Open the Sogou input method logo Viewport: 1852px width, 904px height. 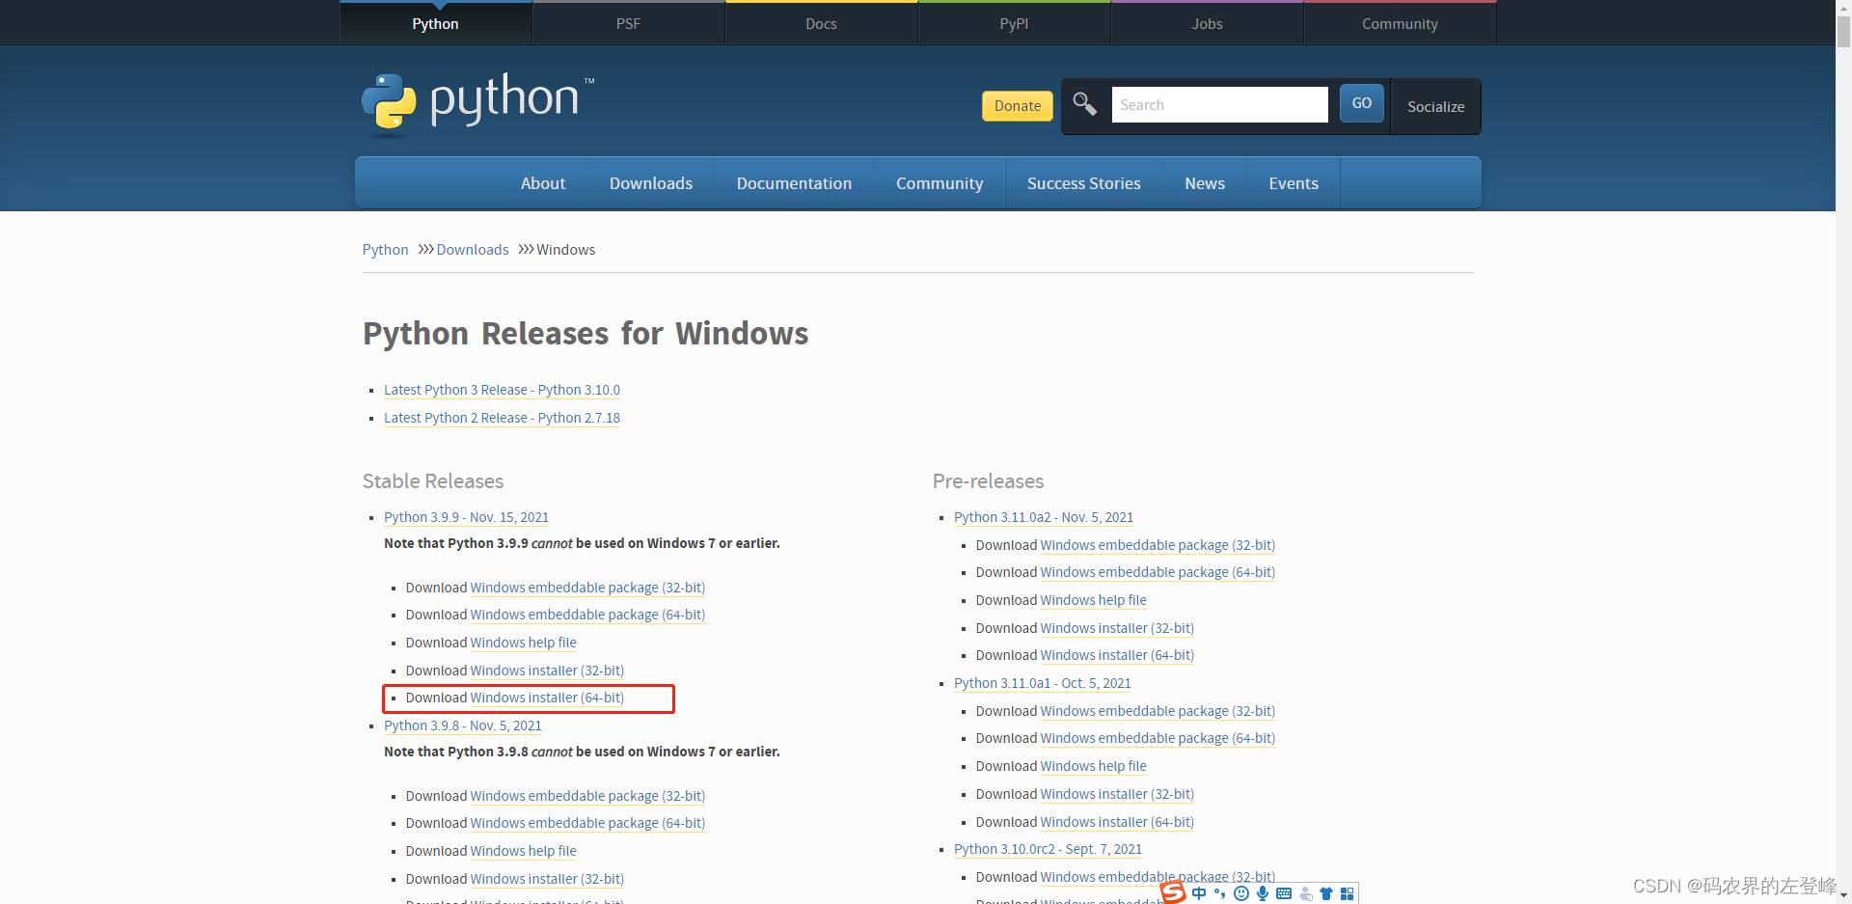pyautogui.click(x=1173, y=892)
